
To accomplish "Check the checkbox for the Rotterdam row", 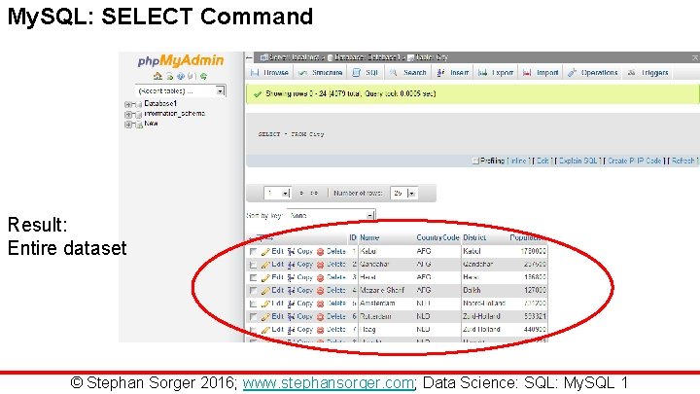I will tap(253, 317).
